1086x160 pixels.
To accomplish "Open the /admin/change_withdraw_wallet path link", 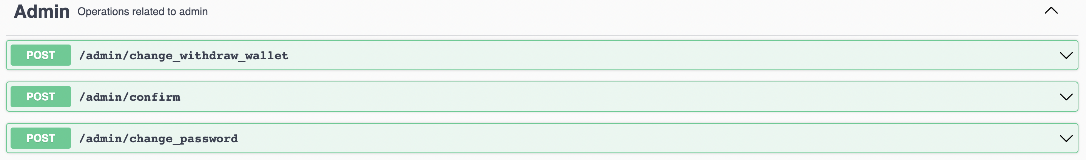I will click(x=184, y=55).
